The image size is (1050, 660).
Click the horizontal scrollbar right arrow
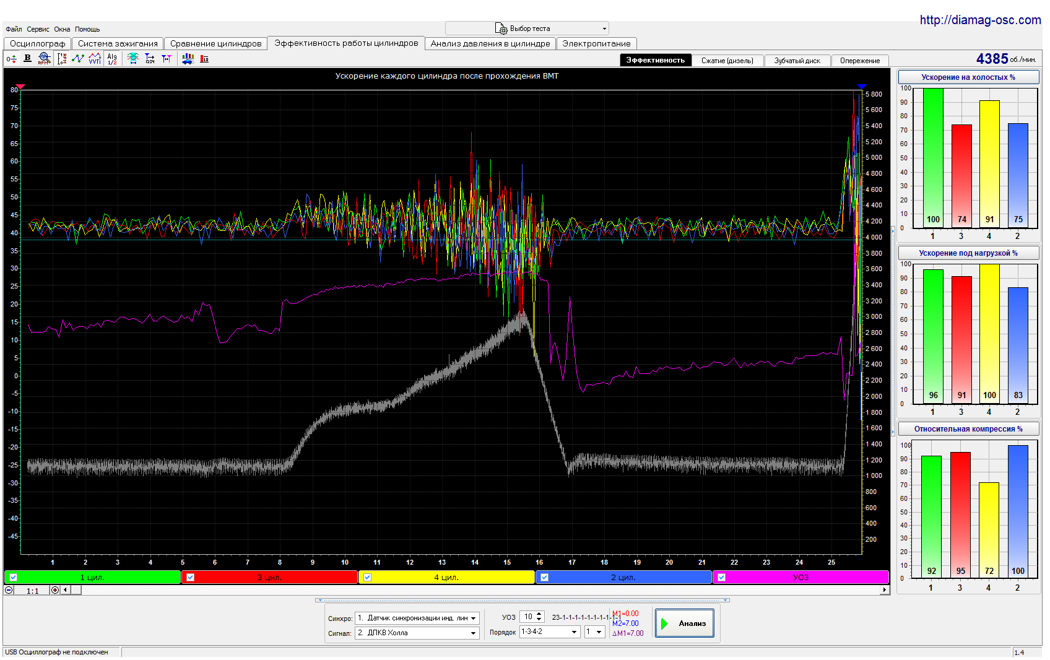(x=885, y=590)
